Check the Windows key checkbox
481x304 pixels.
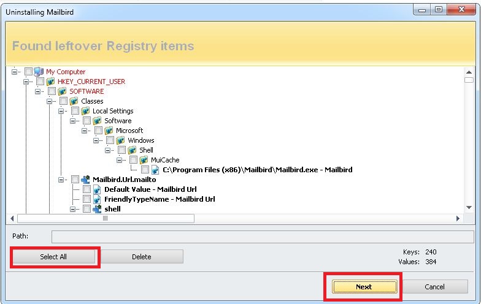(x=110, y=140)
